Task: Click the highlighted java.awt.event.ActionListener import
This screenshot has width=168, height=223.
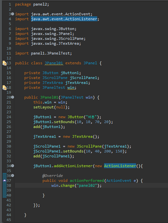Action: (64, 19)
